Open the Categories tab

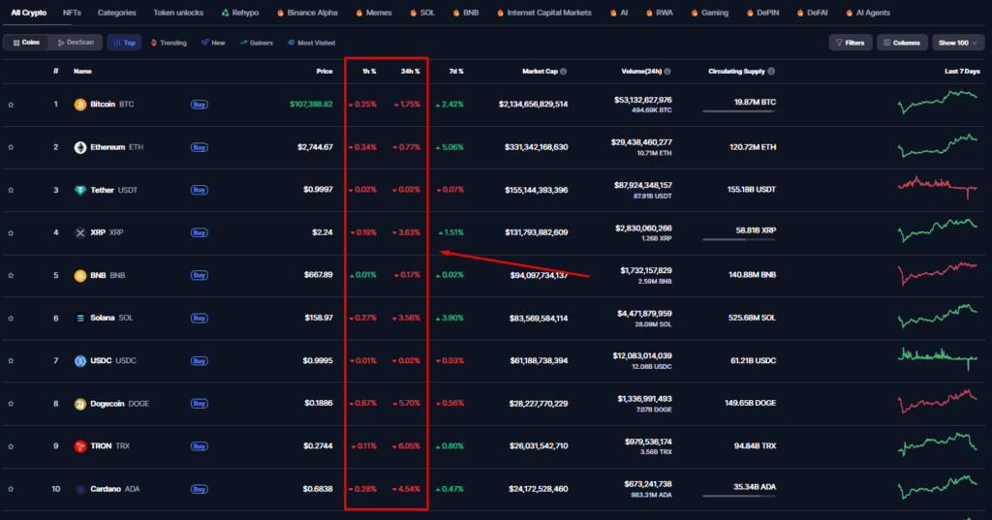point(117,13)
